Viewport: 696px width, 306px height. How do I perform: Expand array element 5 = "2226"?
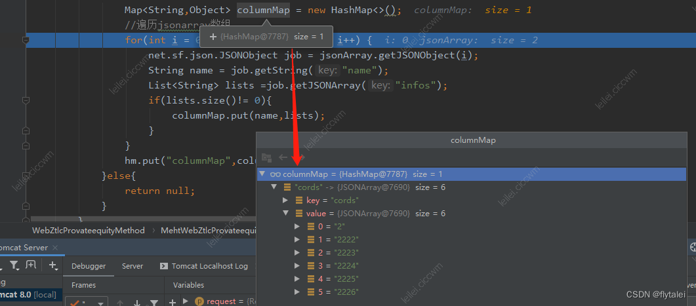[x=297, y=292]
